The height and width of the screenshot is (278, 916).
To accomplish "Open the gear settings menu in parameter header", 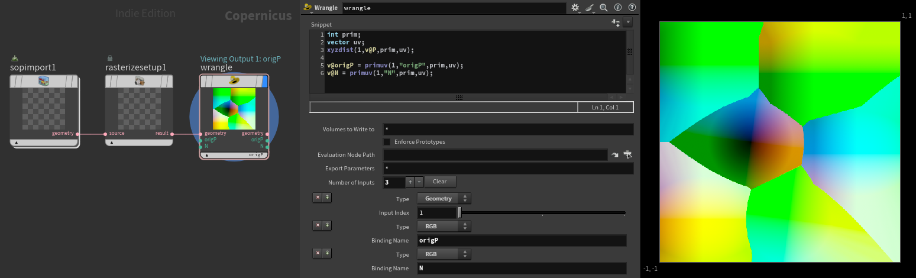I will point(576,8).
